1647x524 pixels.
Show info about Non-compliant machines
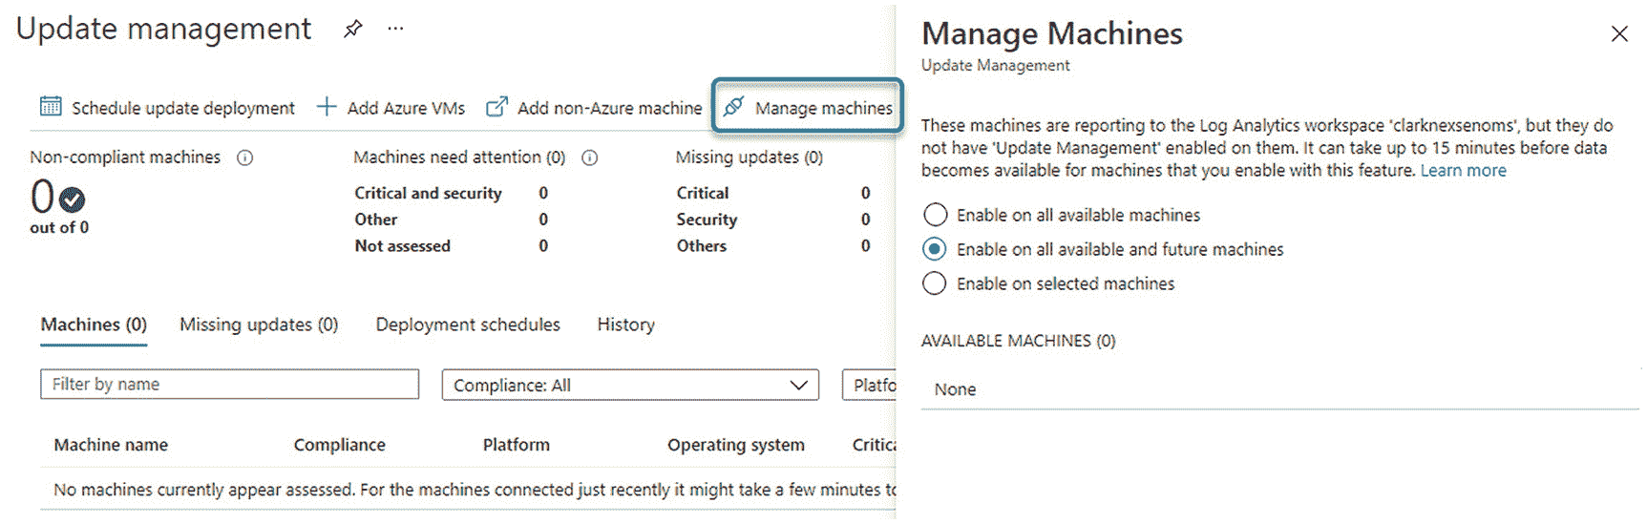(x=245, y=157)
